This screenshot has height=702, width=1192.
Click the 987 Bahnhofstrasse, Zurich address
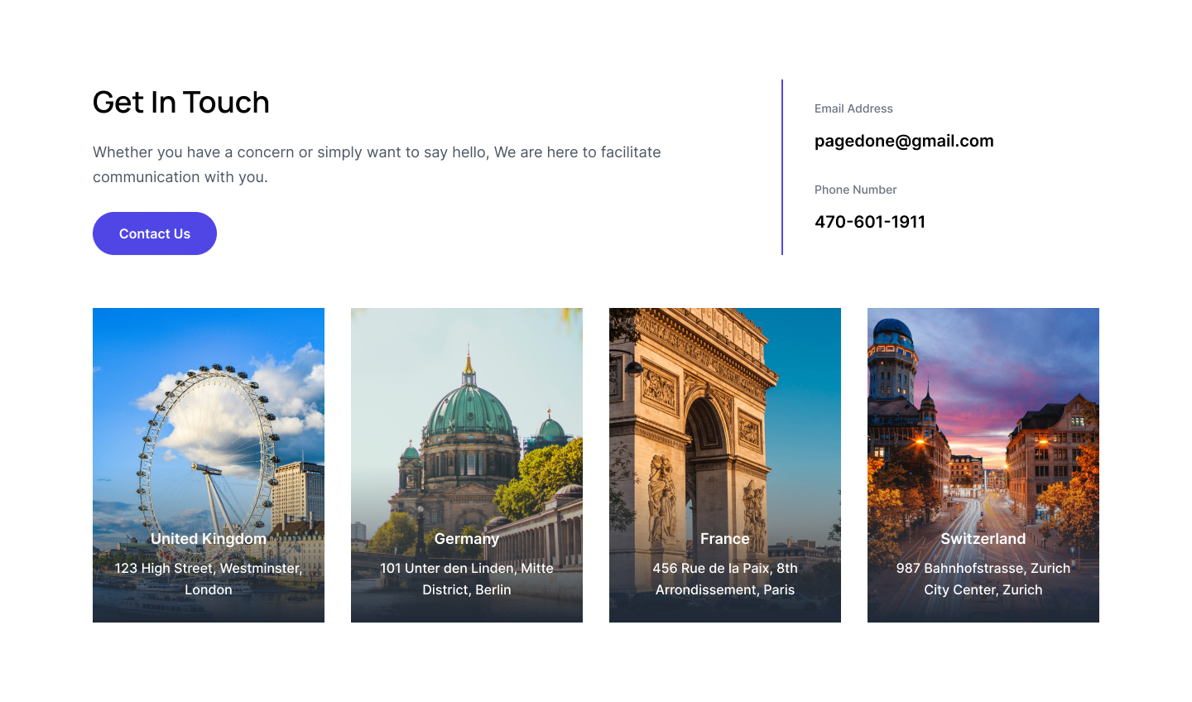983,579
